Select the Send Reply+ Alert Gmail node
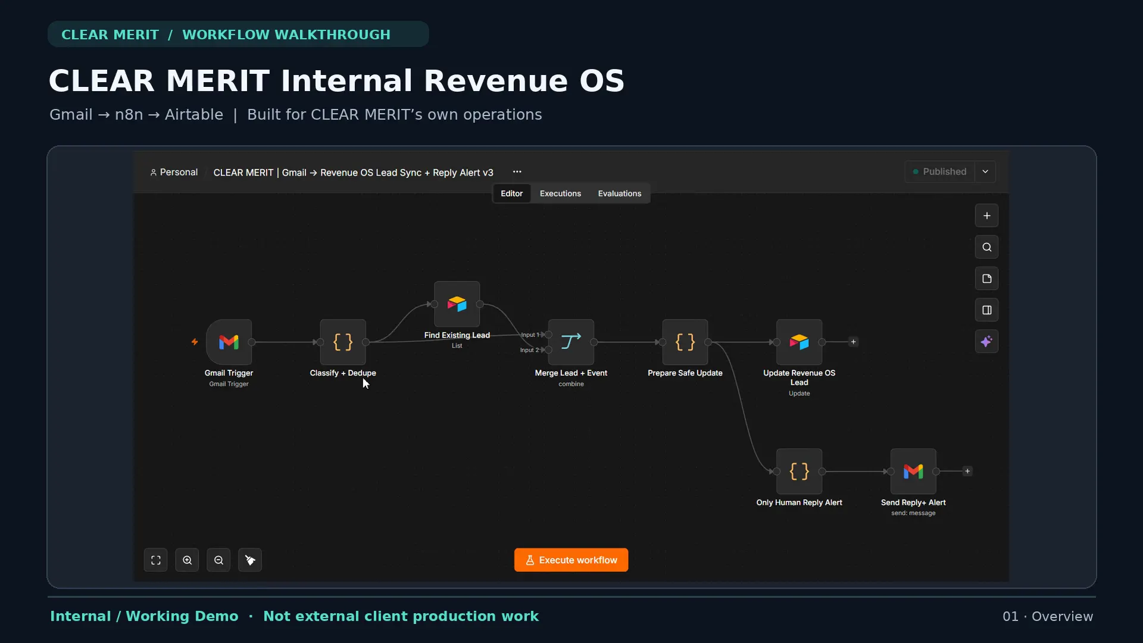Image resolution: width=1143 pixels, height=643 pixels. coord(913,472)
